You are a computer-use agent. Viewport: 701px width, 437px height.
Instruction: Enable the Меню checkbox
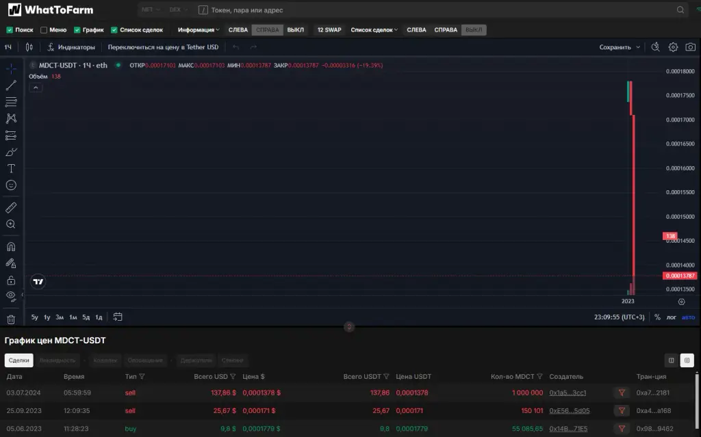tap(44, 30)
